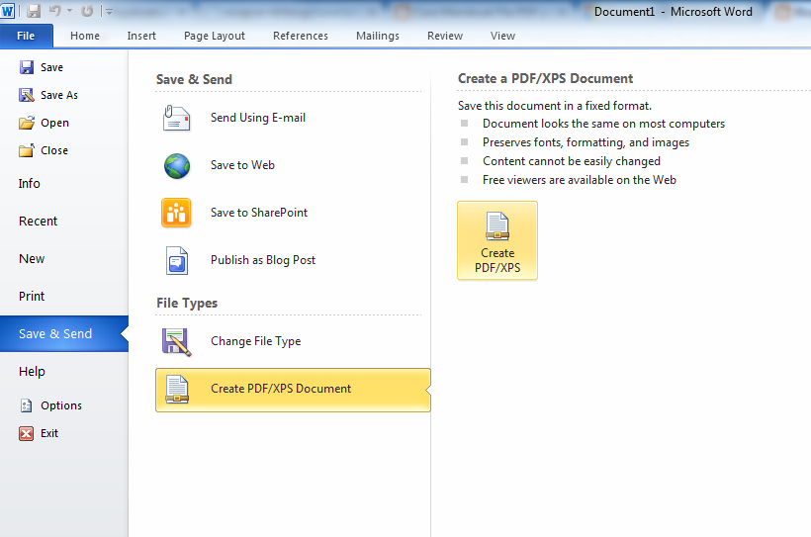Select the Save to SharePoint label
Viewport: 811px width, 537px height.
pos(259,213)
